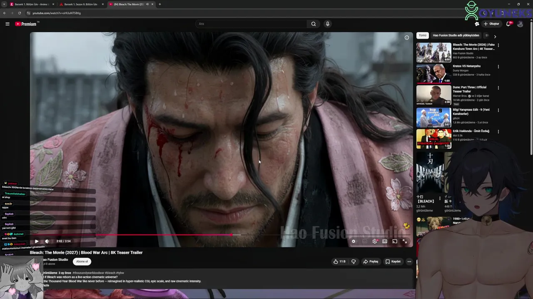Reload the page
The image size is (533, 299).
[20, 13]
